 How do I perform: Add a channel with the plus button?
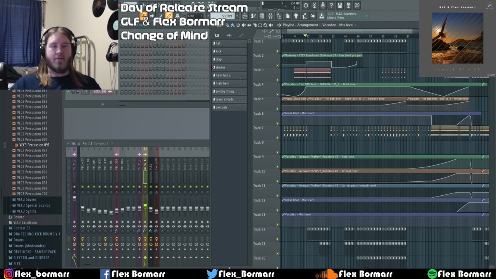tap(103, 104)
